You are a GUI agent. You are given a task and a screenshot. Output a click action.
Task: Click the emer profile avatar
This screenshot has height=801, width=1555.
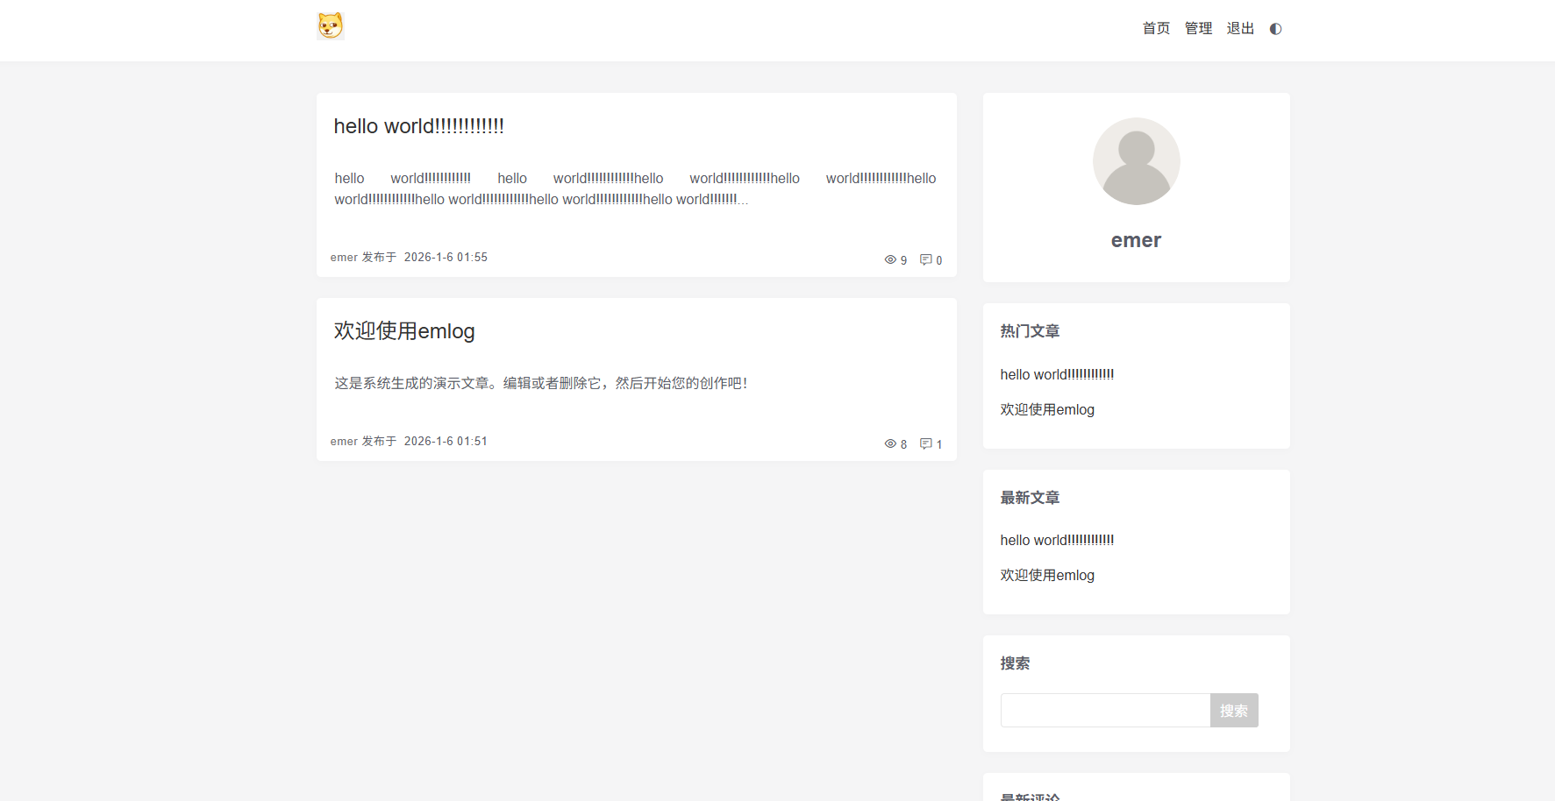[x=1136, y=161]
